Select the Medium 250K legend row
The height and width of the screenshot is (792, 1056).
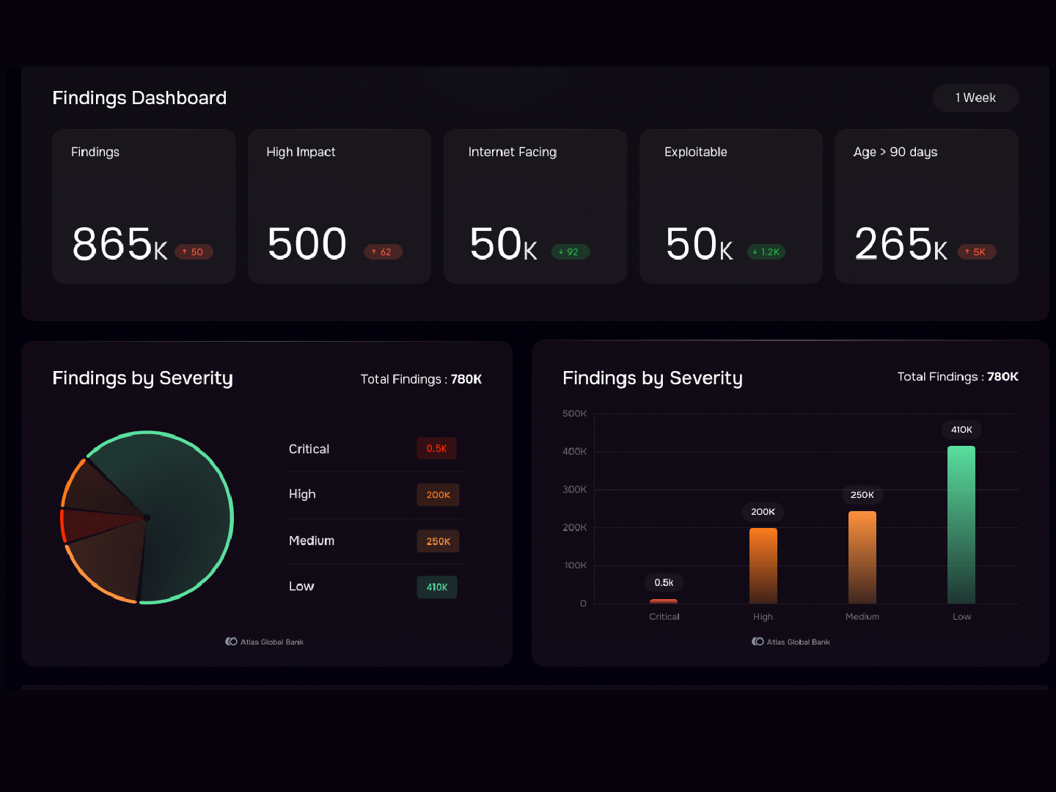point(375,541)
